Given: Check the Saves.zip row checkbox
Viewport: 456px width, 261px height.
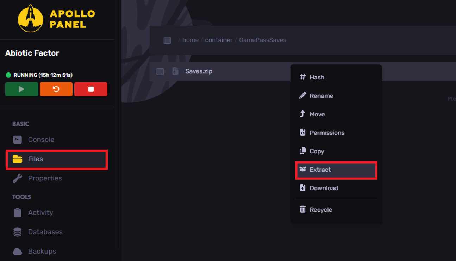Looking at the screenshot, I should [160, 71].
